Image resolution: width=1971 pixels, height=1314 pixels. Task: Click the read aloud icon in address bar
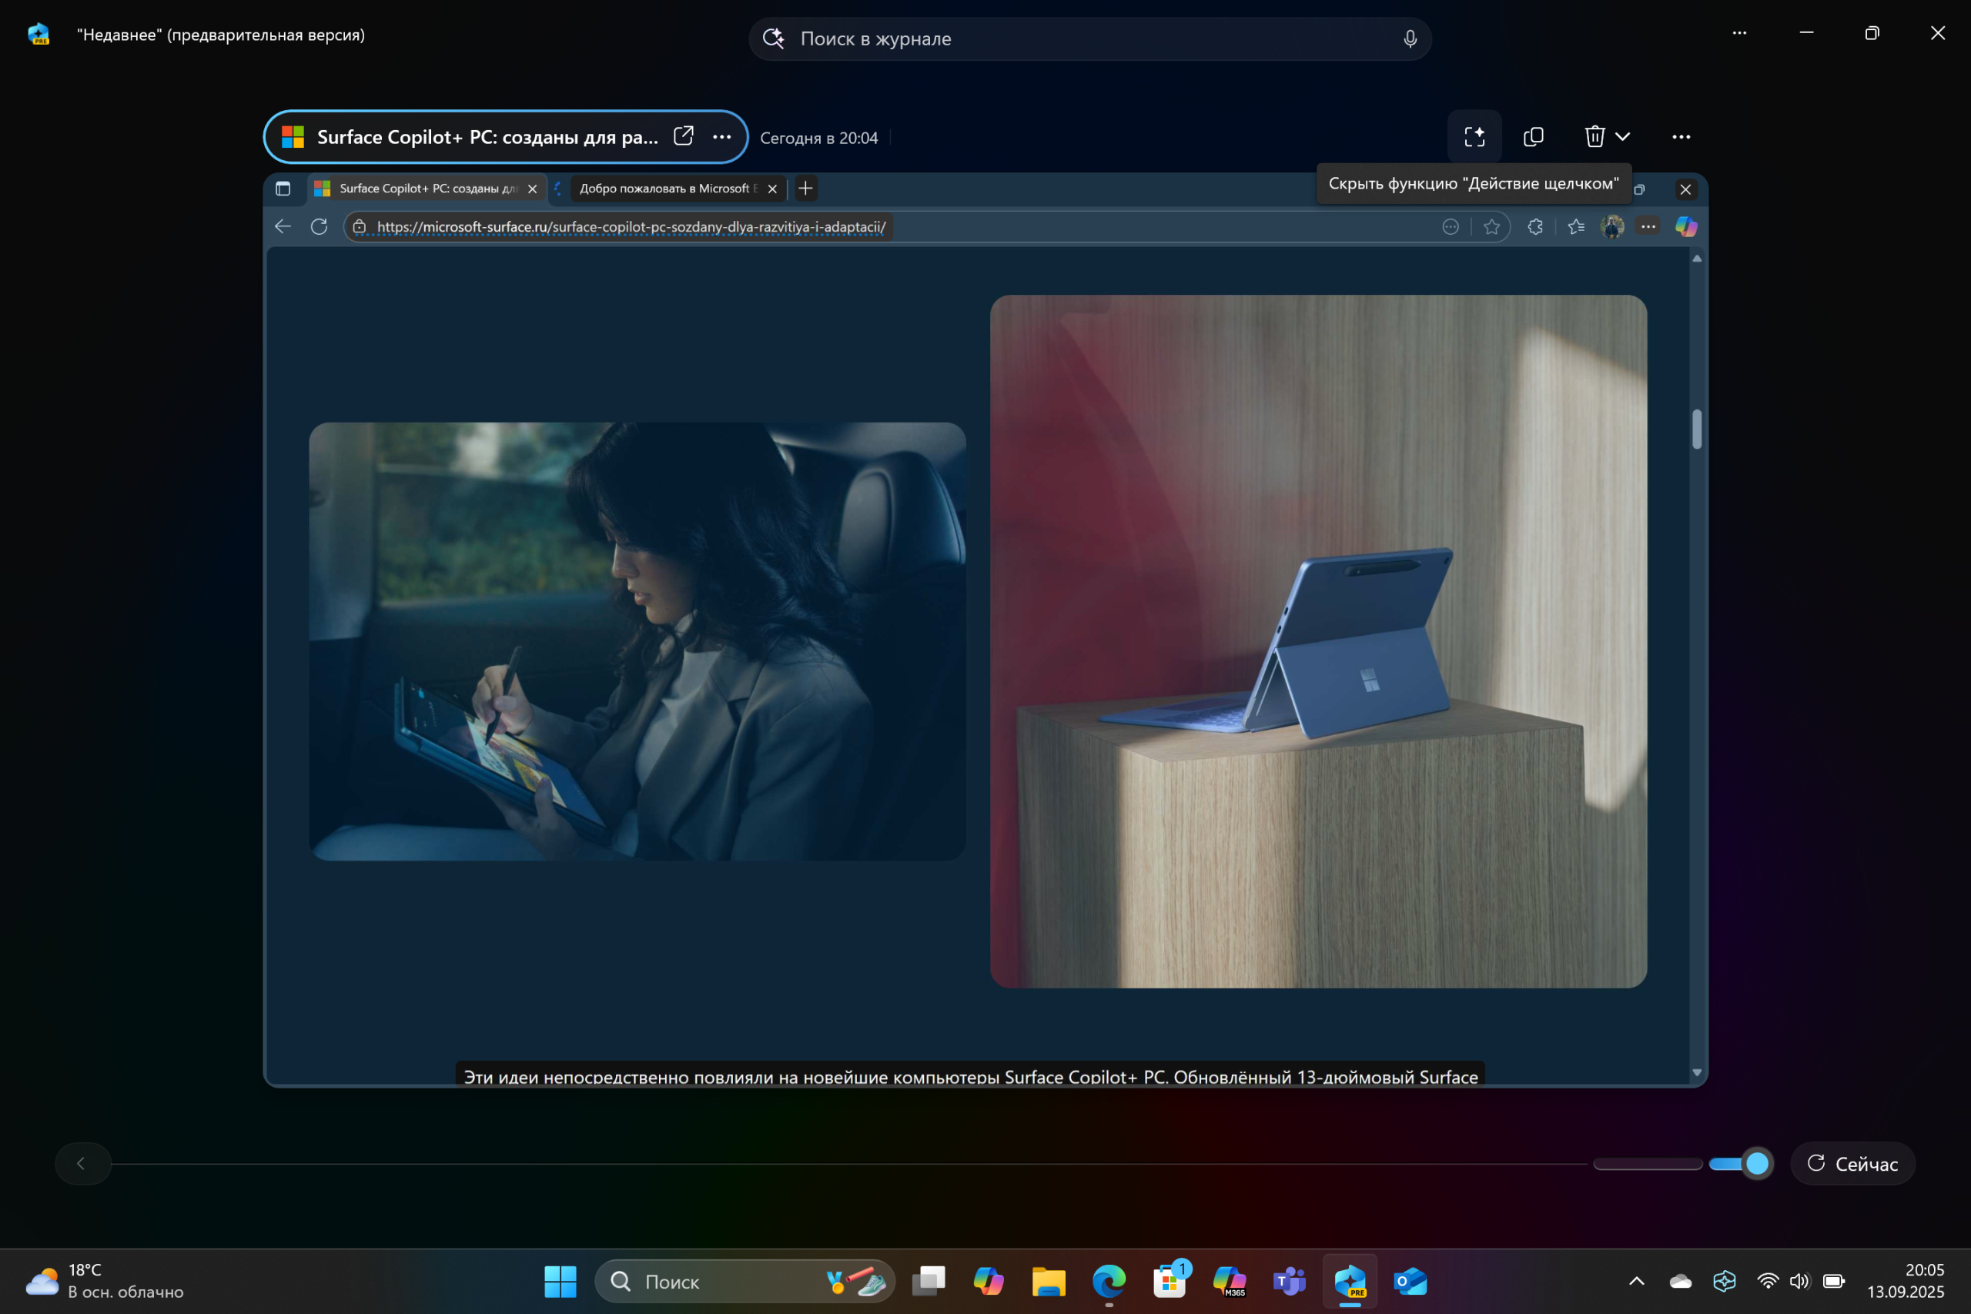[x=1451, y=227]
